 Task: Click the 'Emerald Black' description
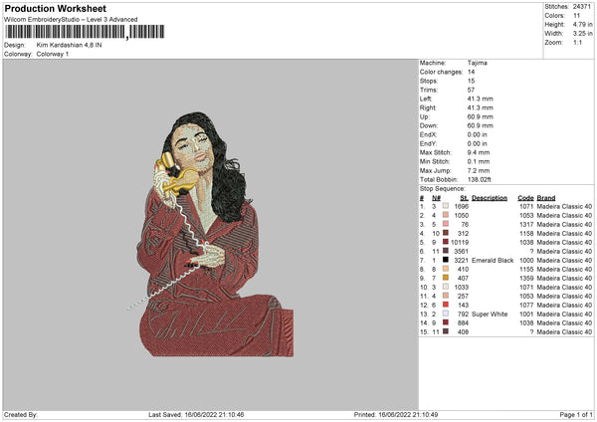pyautogui.click(x=493, y=261)
